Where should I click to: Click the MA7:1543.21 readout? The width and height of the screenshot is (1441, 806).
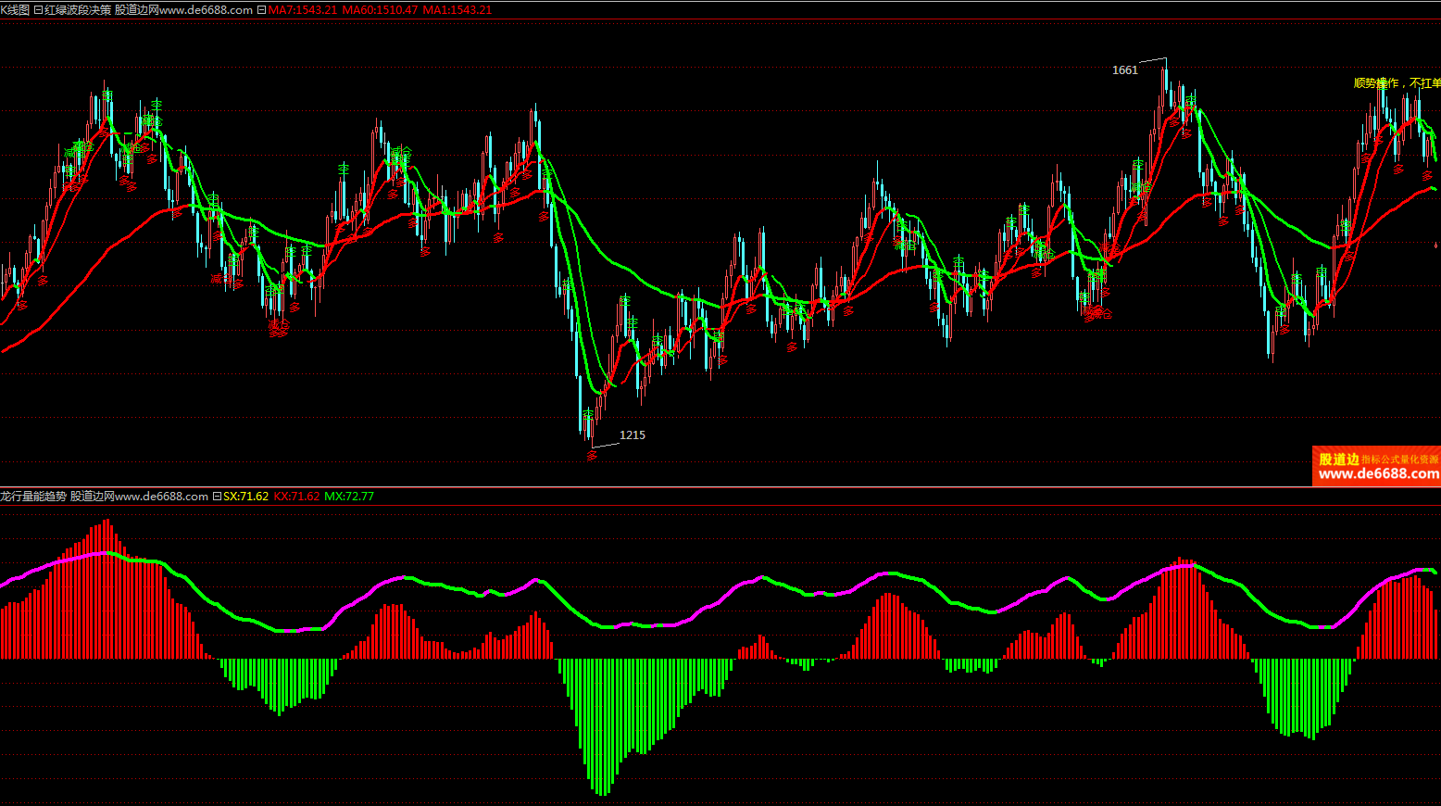(x=303, y=10)
